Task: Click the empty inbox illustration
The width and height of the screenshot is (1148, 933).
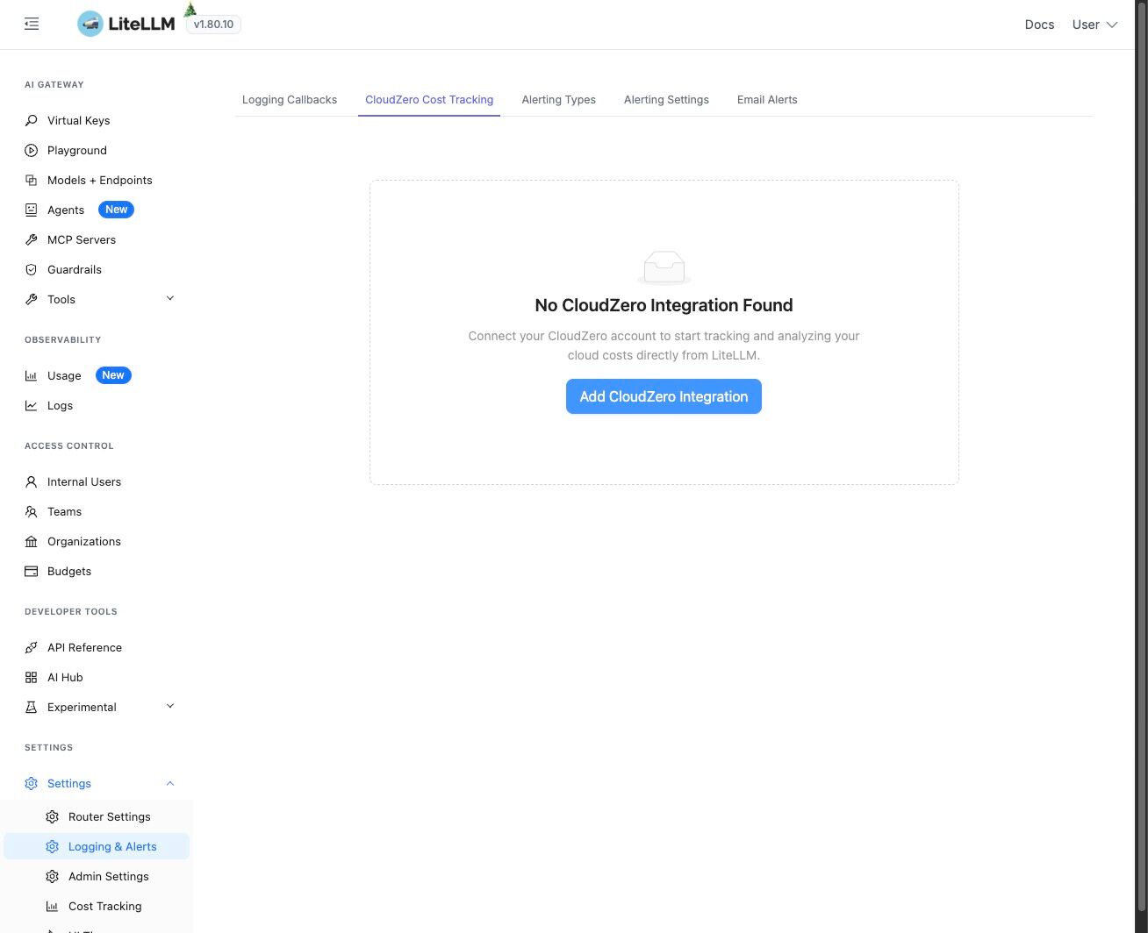Action: pos(664,267)
